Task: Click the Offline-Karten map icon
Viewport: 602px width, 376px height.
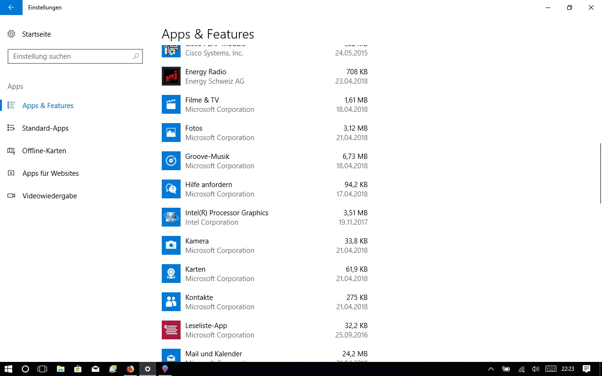Action: point(12,151)
